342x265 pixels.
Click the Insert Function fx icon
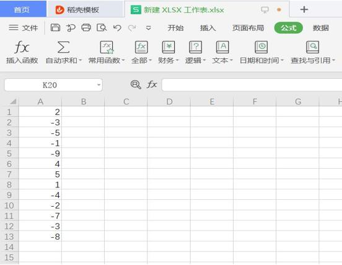point(22,47)
